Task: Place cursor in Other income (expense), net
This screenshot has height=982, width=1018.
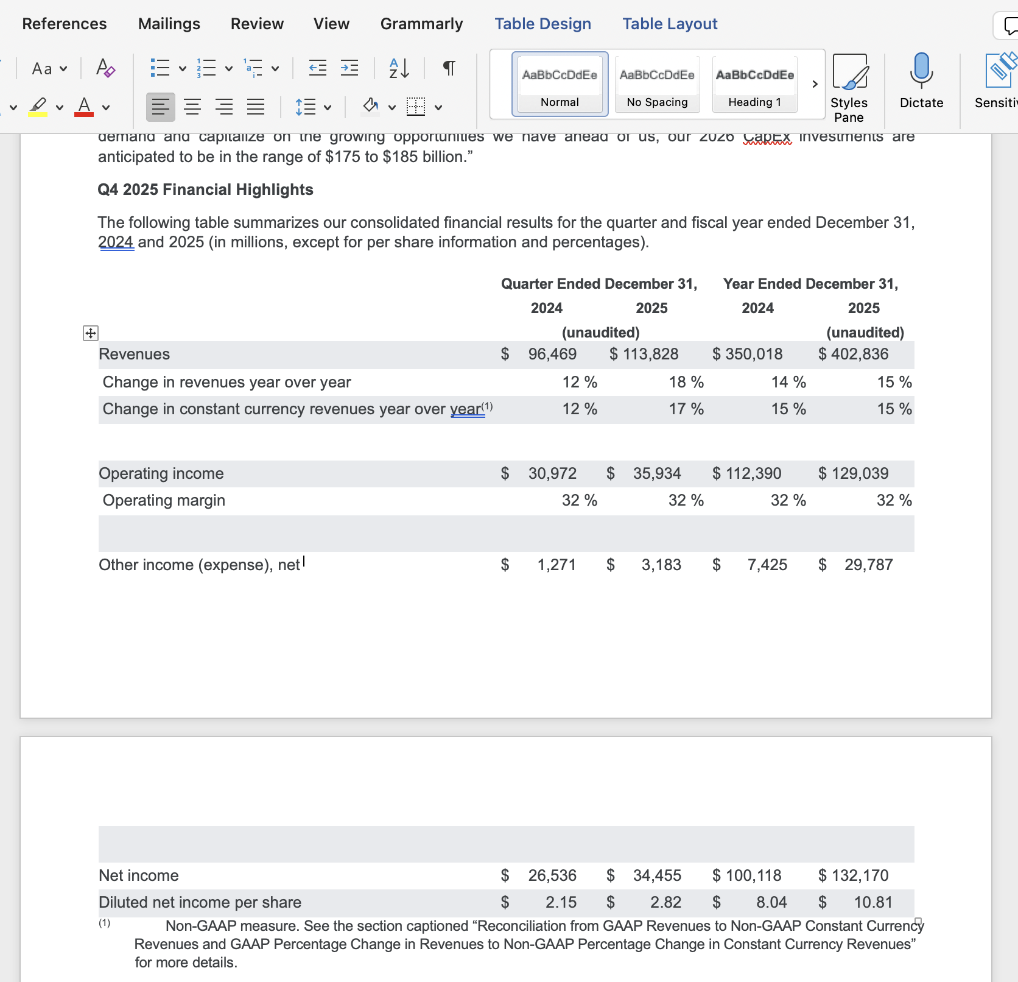Action: [x=199, y=565]
